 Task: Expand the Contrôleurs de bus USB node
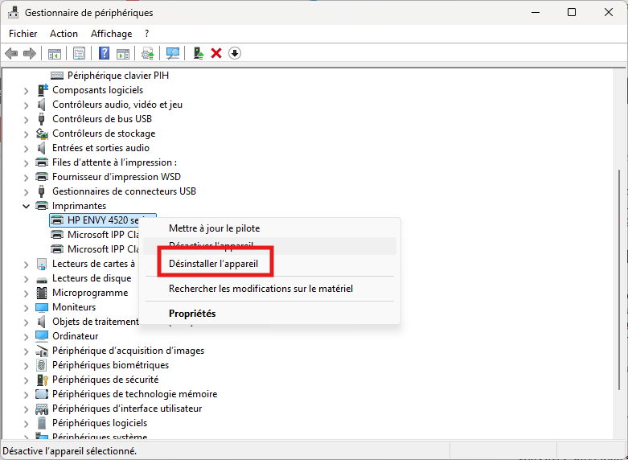[x=26, y=120]
